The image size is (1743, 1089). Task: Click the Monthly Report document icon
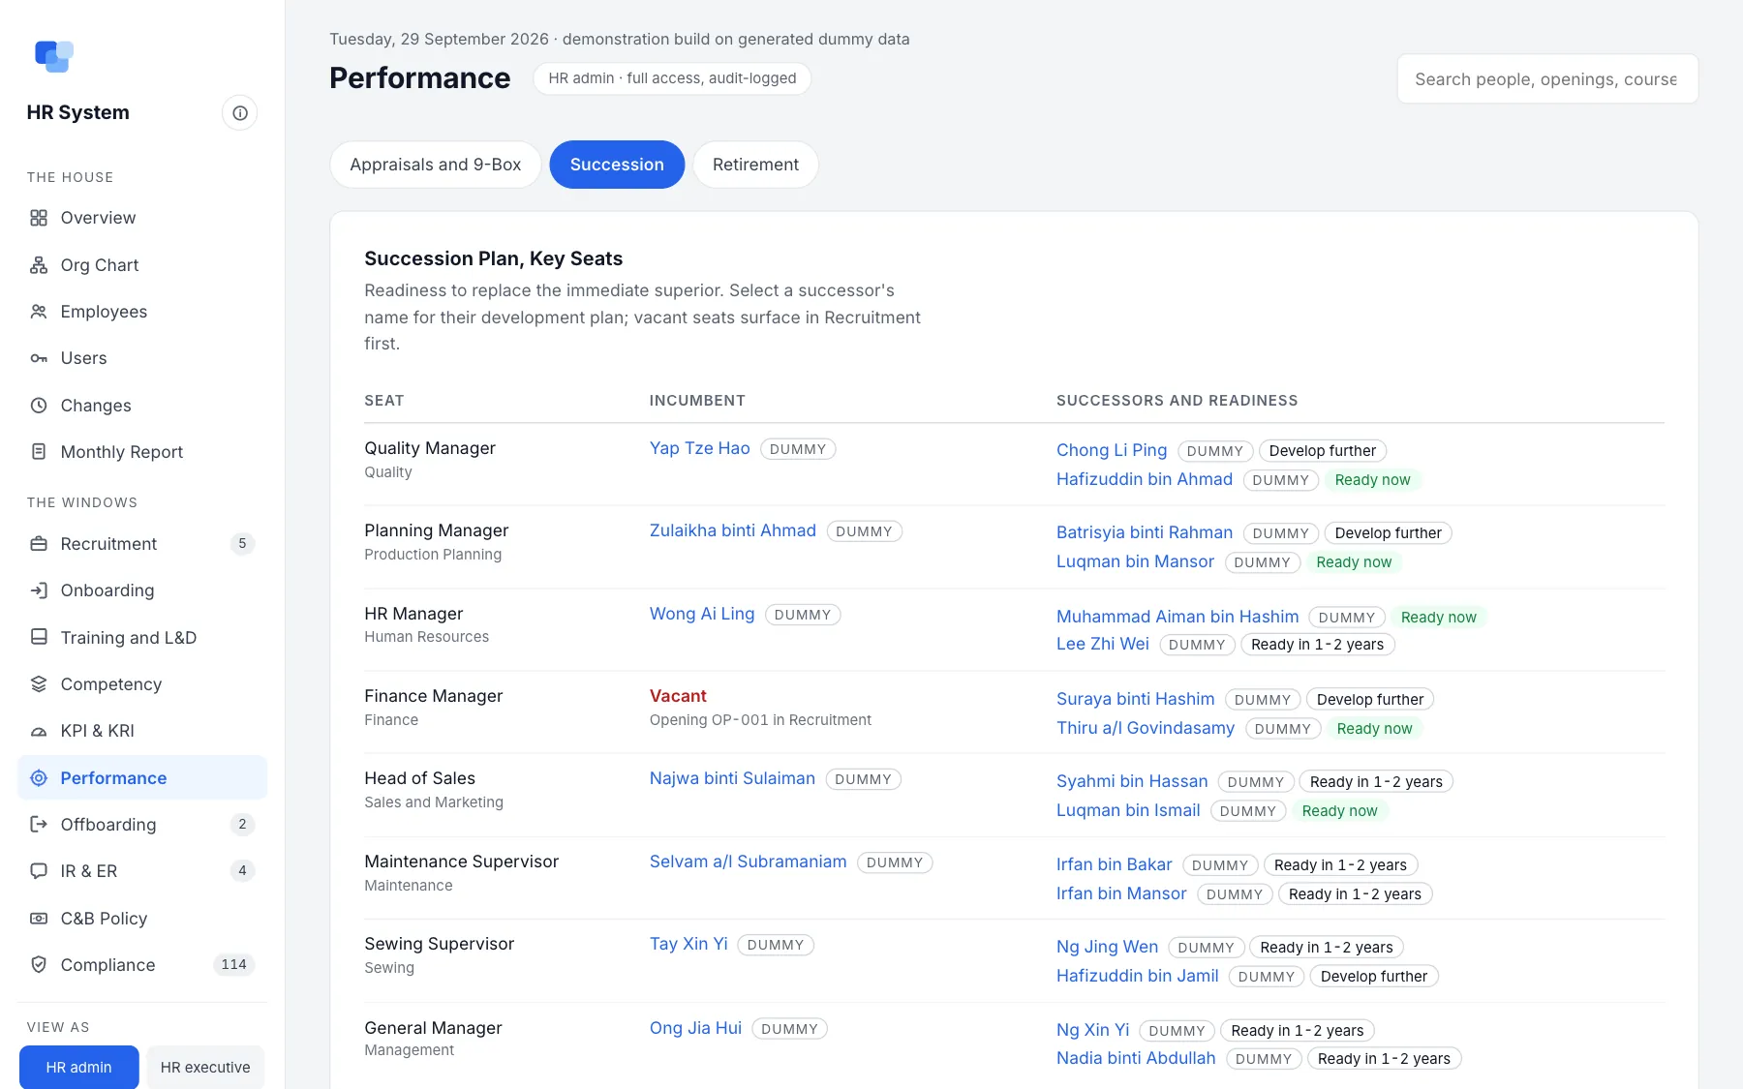point(39,452)
